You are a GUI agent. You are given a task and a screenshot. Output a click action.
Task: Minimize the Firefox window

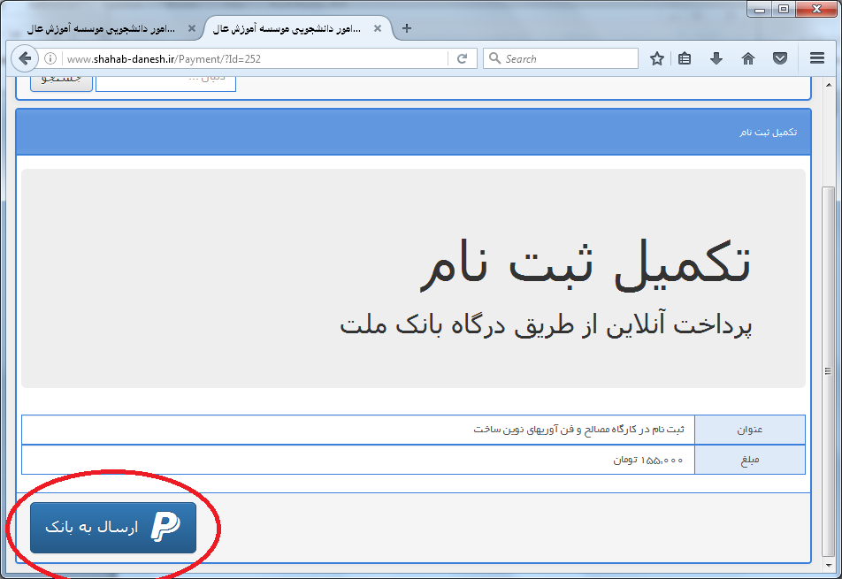click(x=759, y=9)
